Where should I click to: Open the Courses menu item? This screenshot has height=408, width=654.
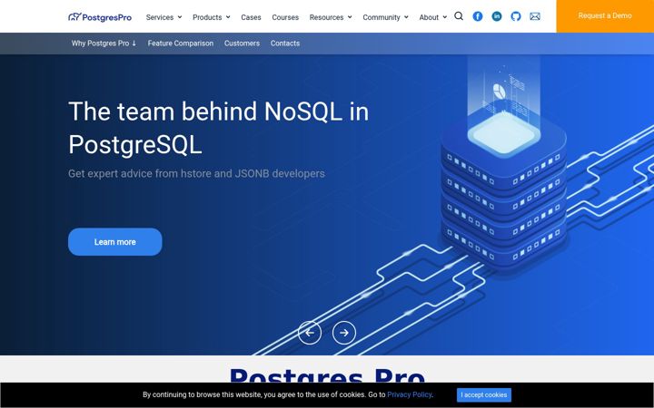pyautogui.click(x=285, y=17)
